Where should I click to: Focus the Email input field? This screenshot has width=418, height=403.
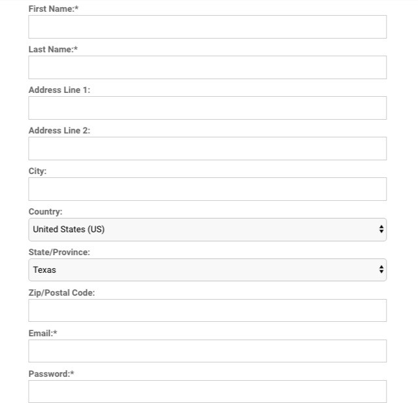(x=207, y=351)
